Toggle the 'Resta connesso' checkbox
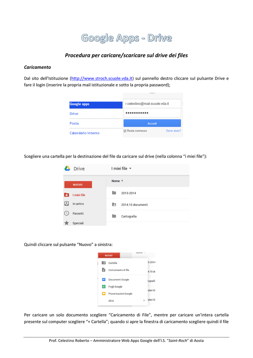The image size is (253, 358). pos(125,131)
